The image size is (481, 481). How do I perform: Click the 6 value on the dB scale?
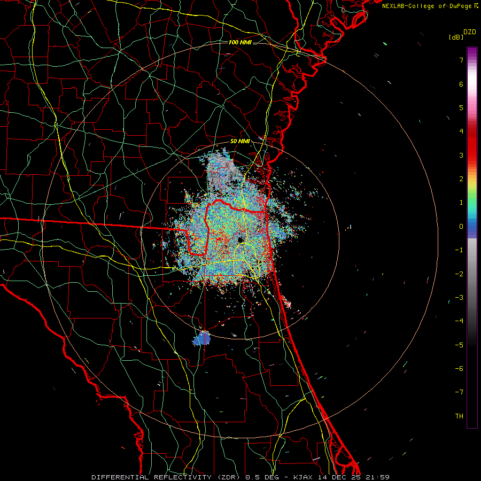(461, 84)
